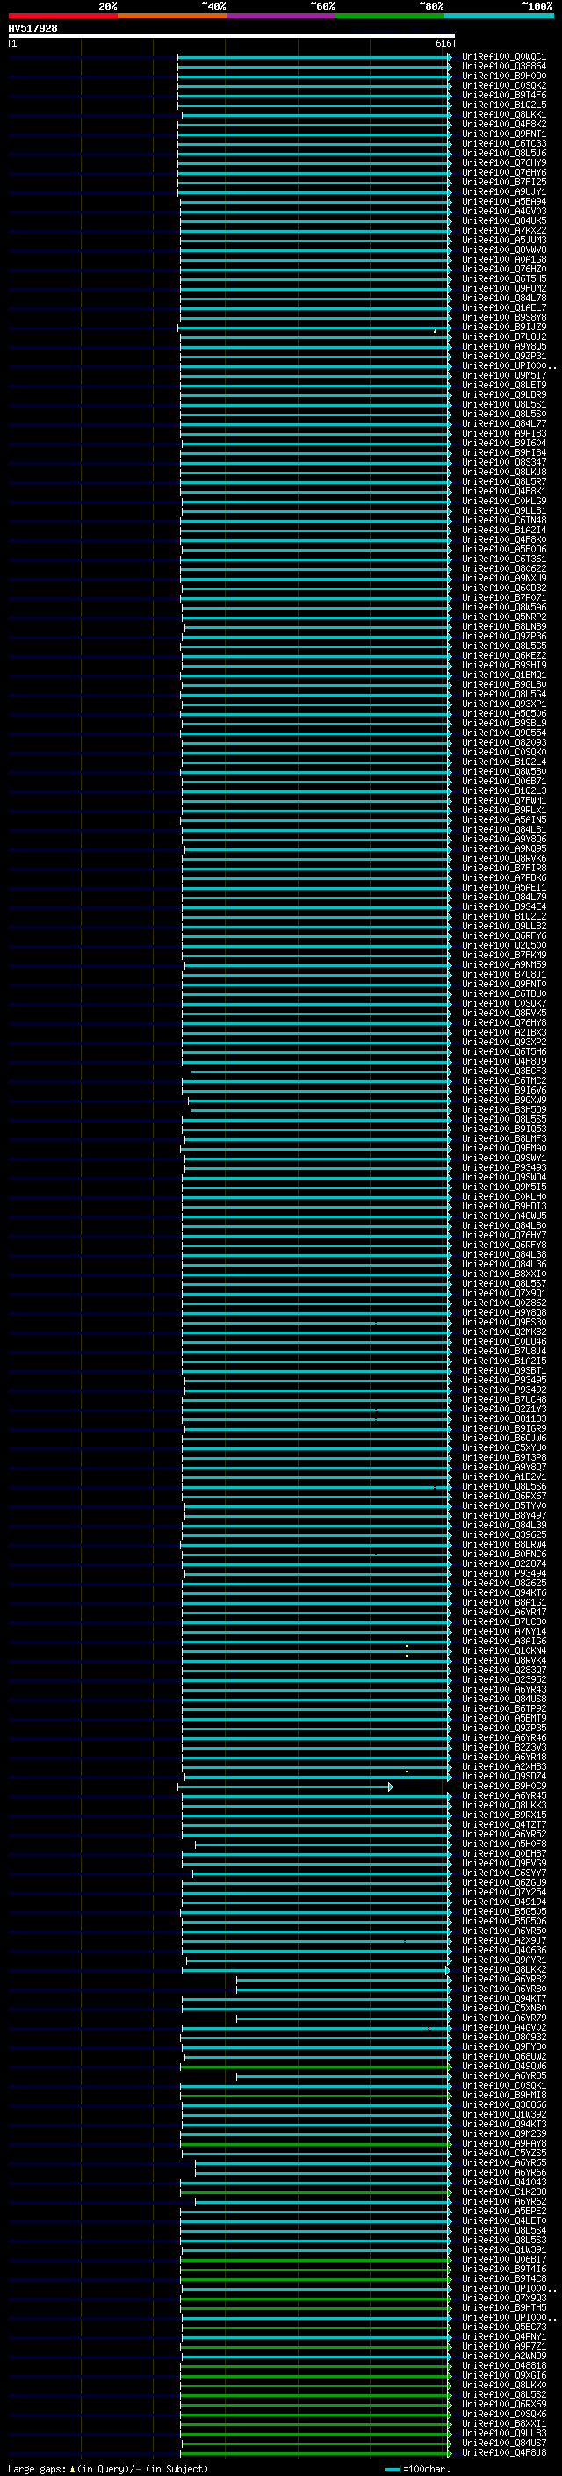Click label UniRef100_B9IJZ9
This screenshot has height=2476, width=562.
coord(503,327)
